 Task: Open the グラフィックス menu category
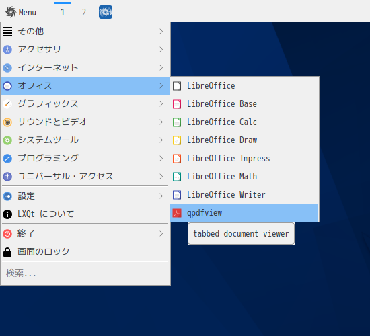pyautogui.click(x=85, y=103)
